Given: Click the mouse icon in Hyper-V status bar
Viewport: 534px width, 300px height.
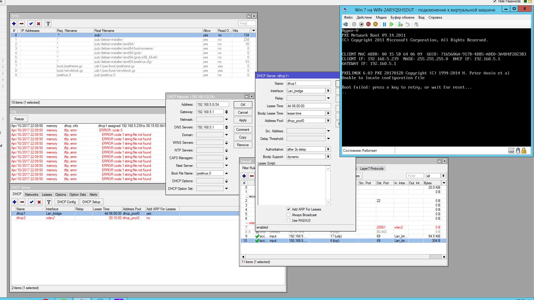Looking at the screenshot, I should coord(518,151).
